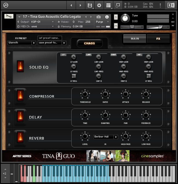Screen dimensions: 178x184
Task: Open the save floppy disk menu
Action: click(x=90, y=5)
